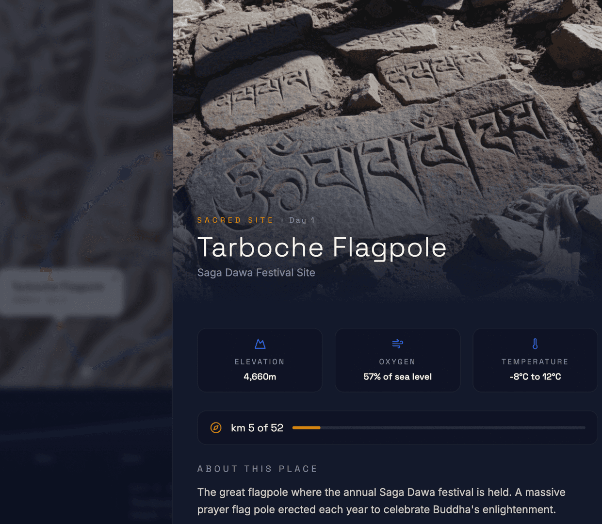Click the white waypoint dot on map
Viewport: 602px width, 524px height.
click(x=86, y=372)
